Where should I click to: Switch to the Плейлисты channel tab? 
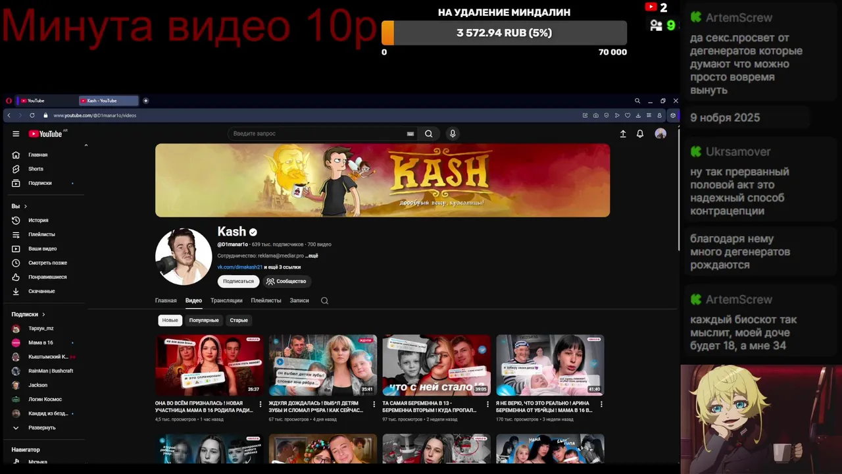click(266, 300)
